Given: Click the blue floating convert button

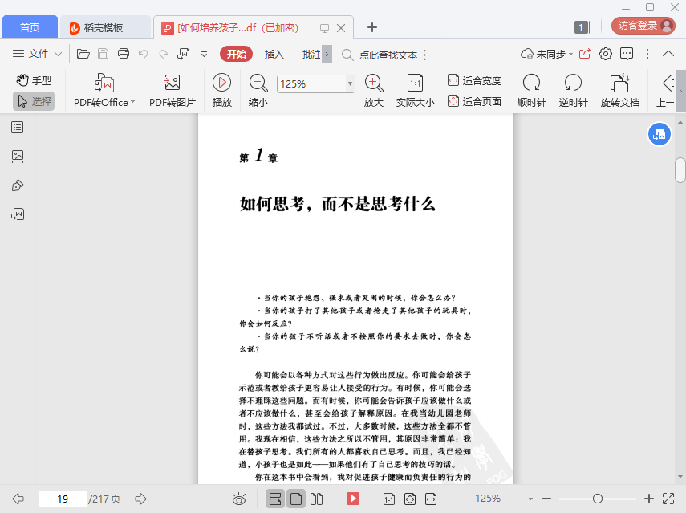Looking at the screenshot, I should 659,134.
